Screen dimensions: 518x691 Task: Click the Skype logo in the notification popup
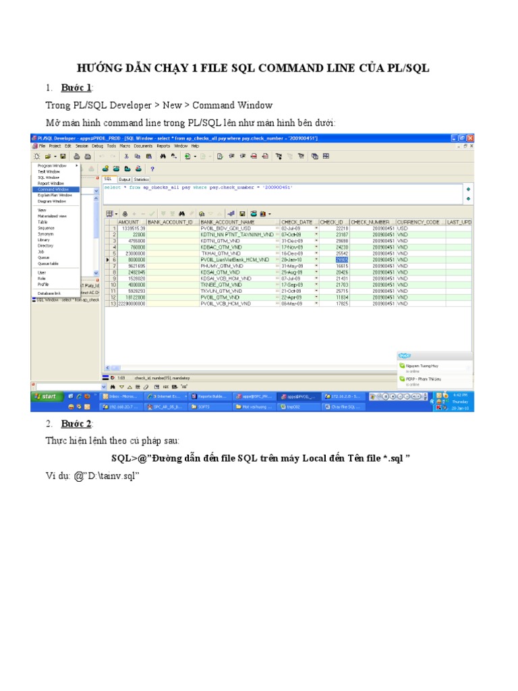[405, 356]
